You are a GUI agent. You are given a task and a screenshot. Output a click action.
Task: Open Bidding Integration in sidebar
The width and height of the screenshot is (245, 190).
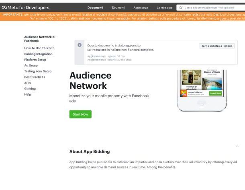[38, 54]
